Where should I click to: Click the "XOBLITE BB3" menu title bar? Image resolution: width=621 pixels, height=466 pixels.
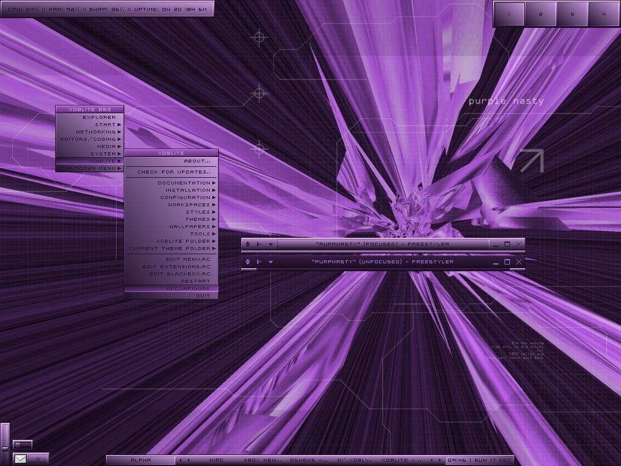tap(90, 109)
